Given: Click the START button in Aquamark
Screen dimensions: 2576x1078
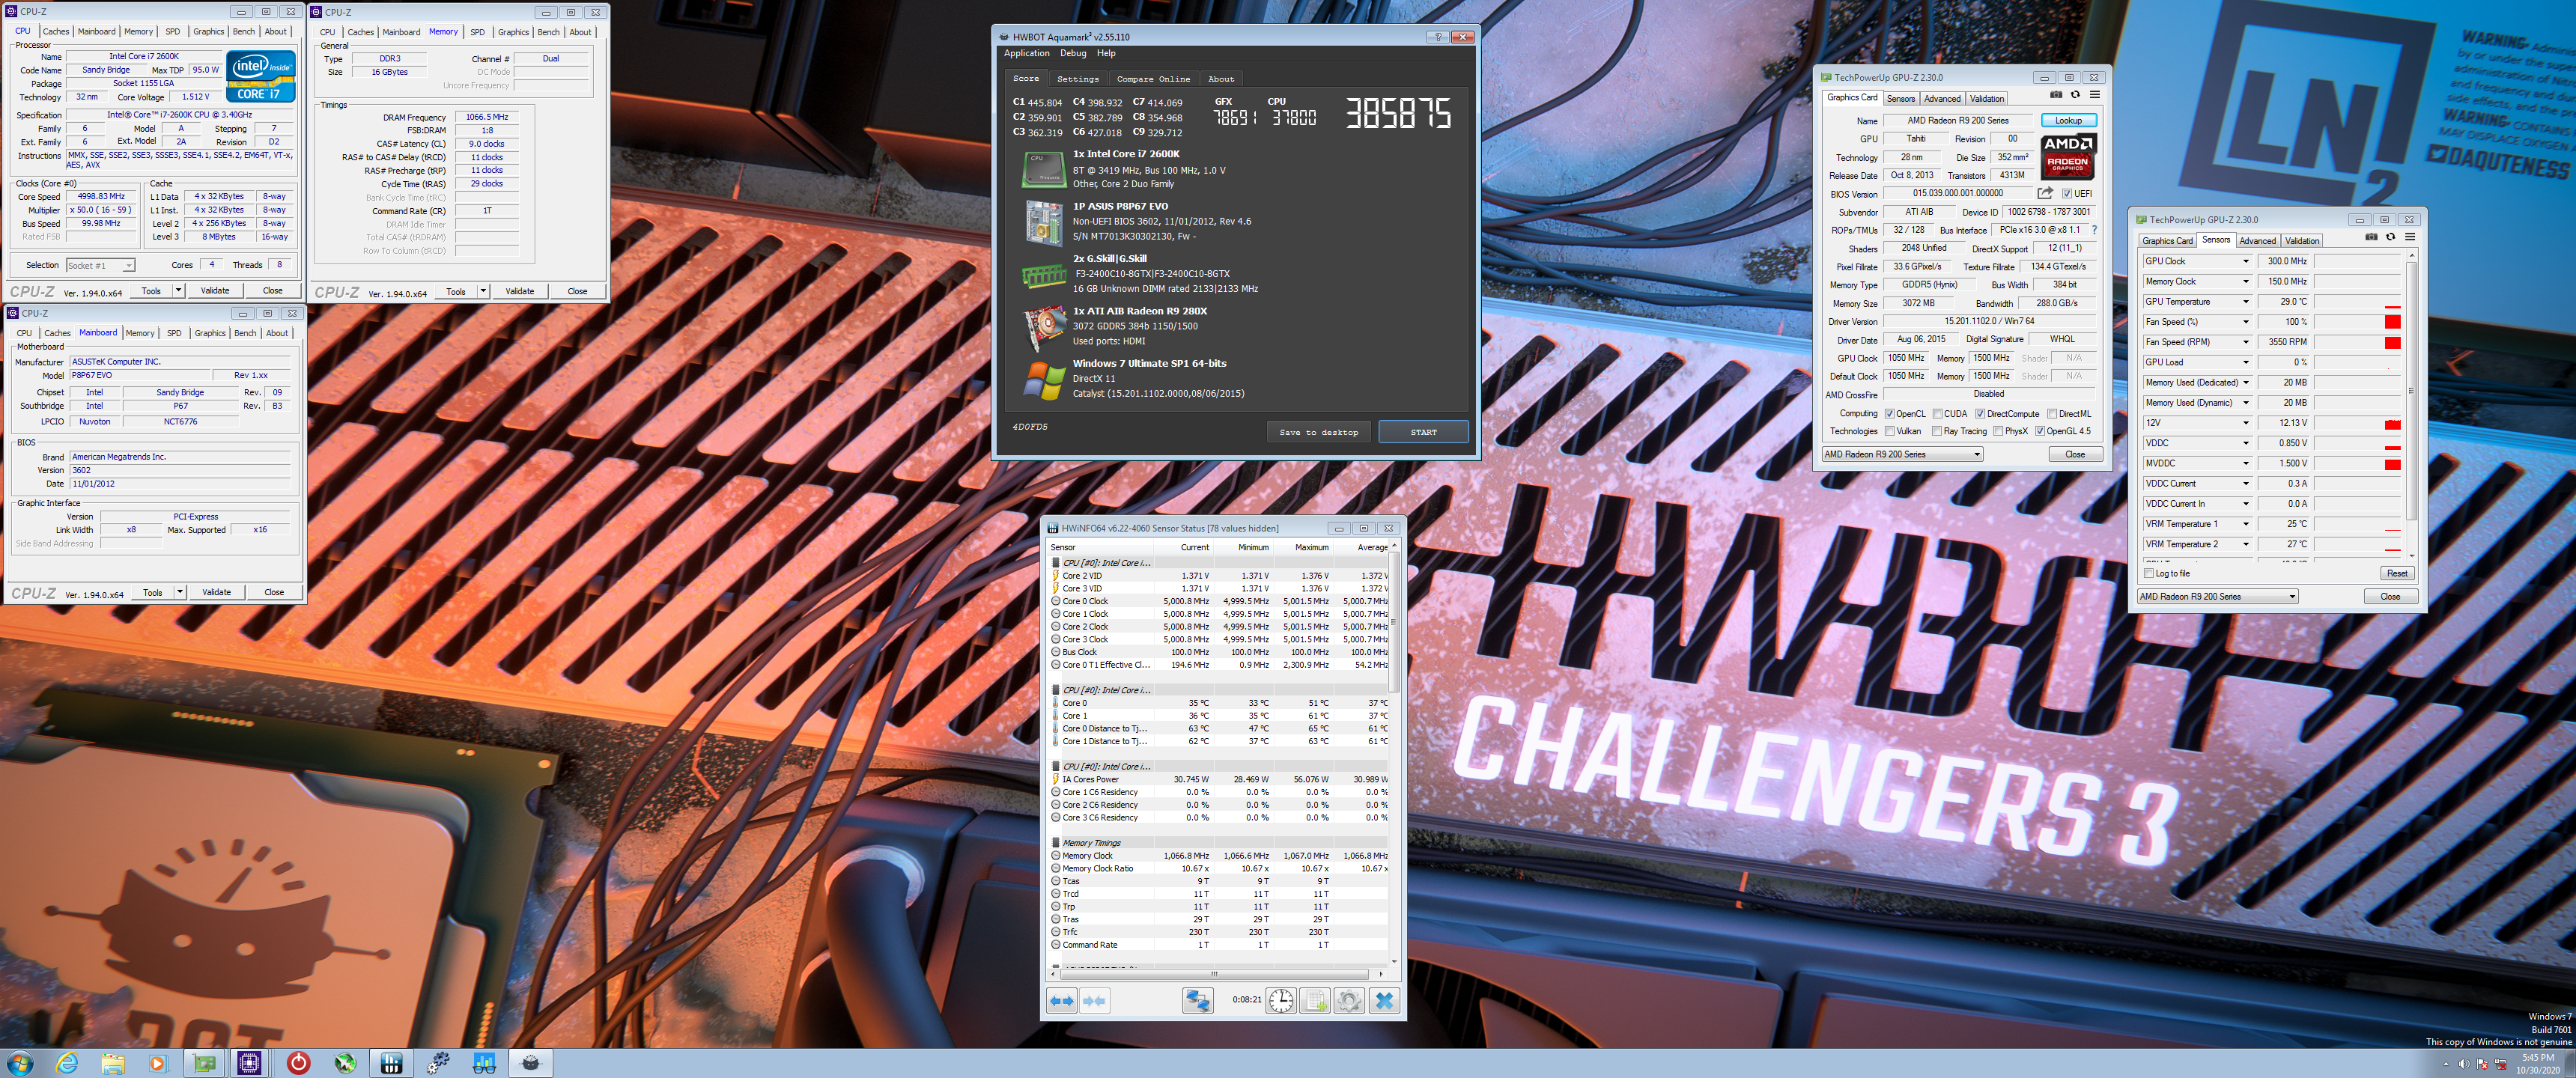Looking at the screenshot, I should [x=1423, y=432].
